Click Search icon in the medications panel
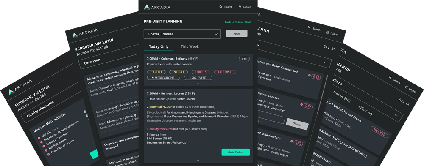Viewport: 424px width, 166px height. [390, 77]
